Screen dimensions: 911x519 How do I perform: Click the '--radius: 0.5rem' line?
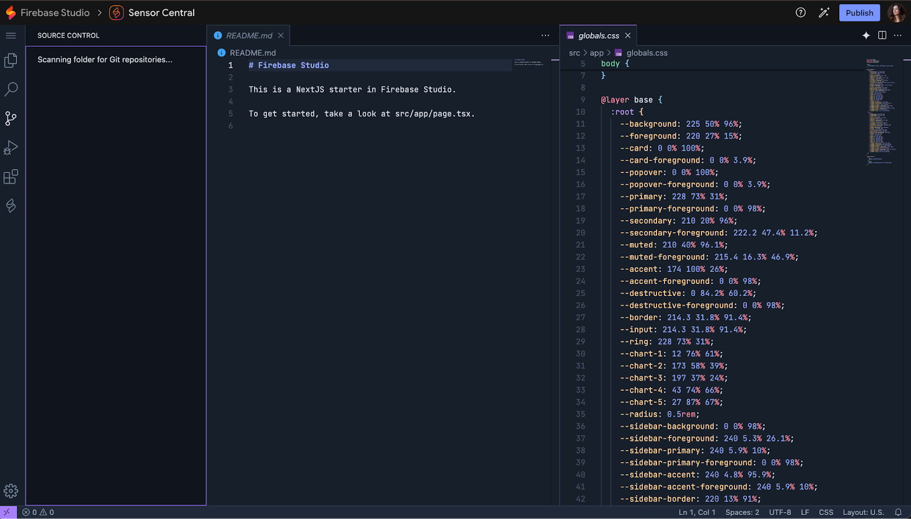660,414
